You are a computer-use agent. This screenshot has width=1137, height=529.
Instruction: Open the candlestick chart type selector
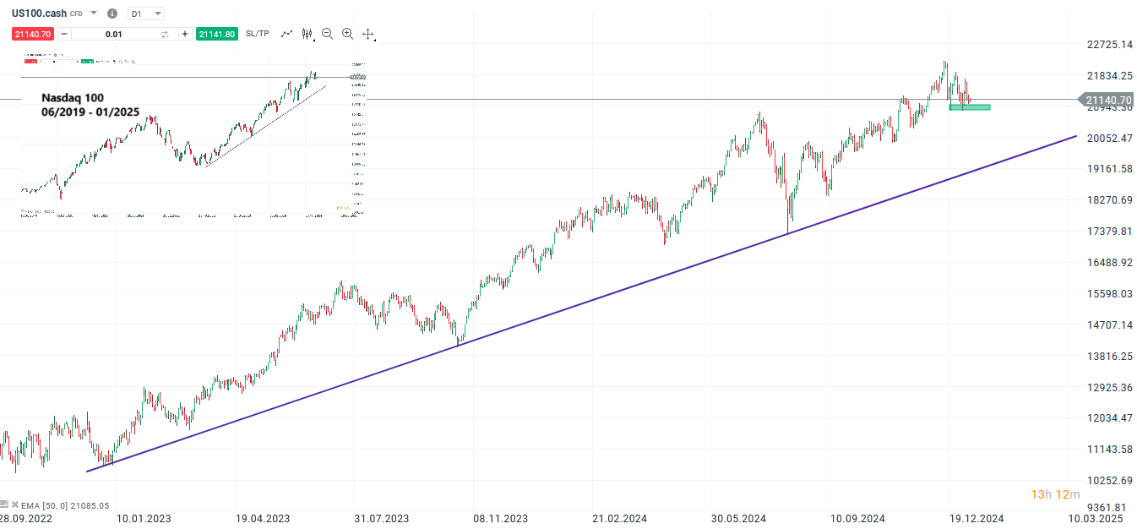(x=307, y=34)
